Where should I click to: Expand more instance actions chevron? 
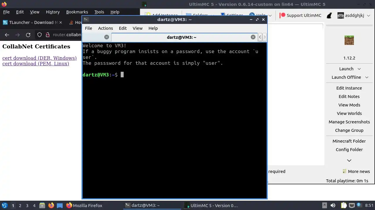[349, 160]
